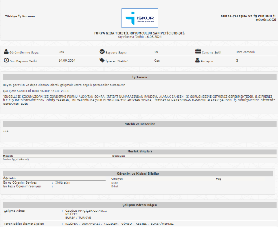Click Bursa Çalışma ve İş Kurumu İl Müdürlüğü

[x=248, y=18]
